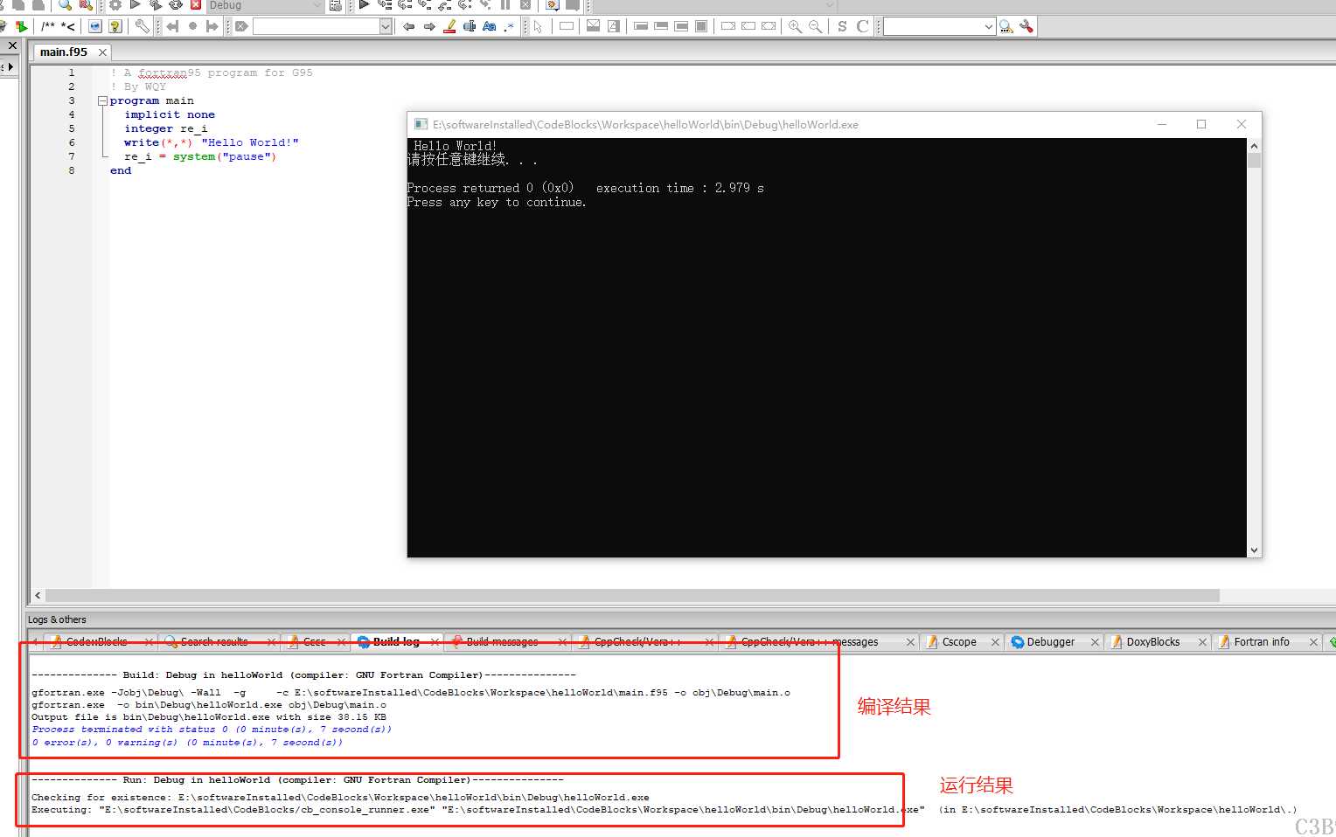The height and width of the screenshot is (837, 1336).
Task: Click the green run Doxygen icon
Action: pyautogui.click(x=22, y=26)
